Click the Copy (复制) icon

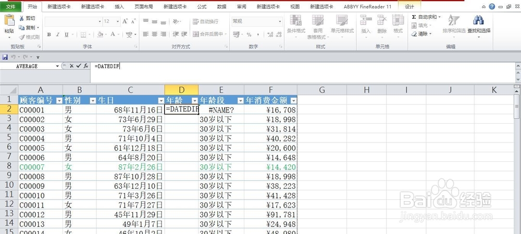(22, 28)
